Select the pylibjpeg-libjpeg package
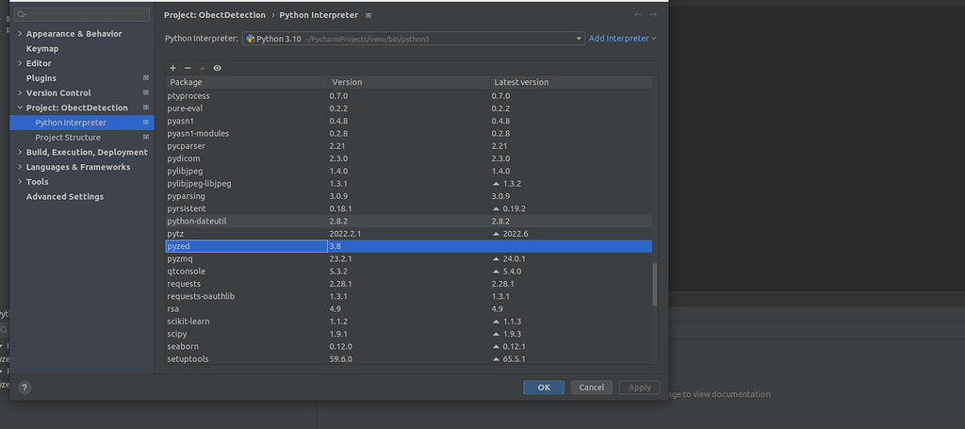965x429 pixels. (x=409, y=184)
